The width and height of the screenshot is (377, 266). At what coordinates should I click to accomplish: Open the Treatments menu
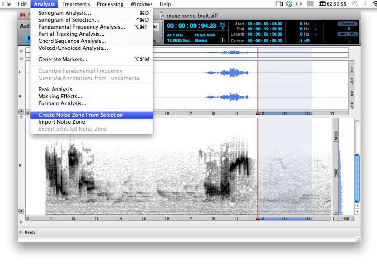tap(75, 4)
